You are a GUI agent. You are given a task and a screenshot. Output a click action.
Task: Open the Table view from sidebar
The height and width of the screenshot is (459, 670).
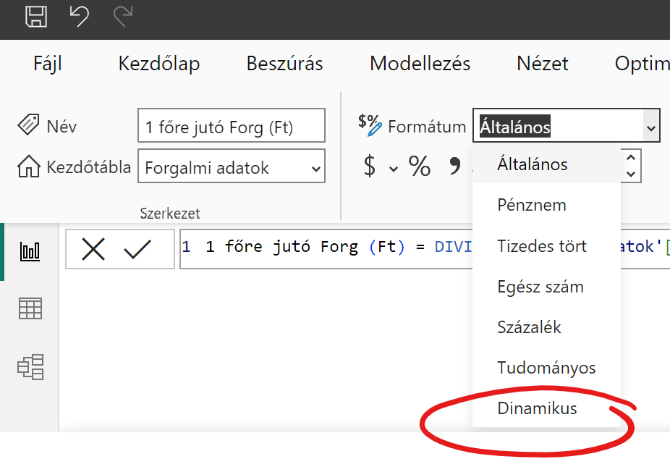(x=30, y=309)
